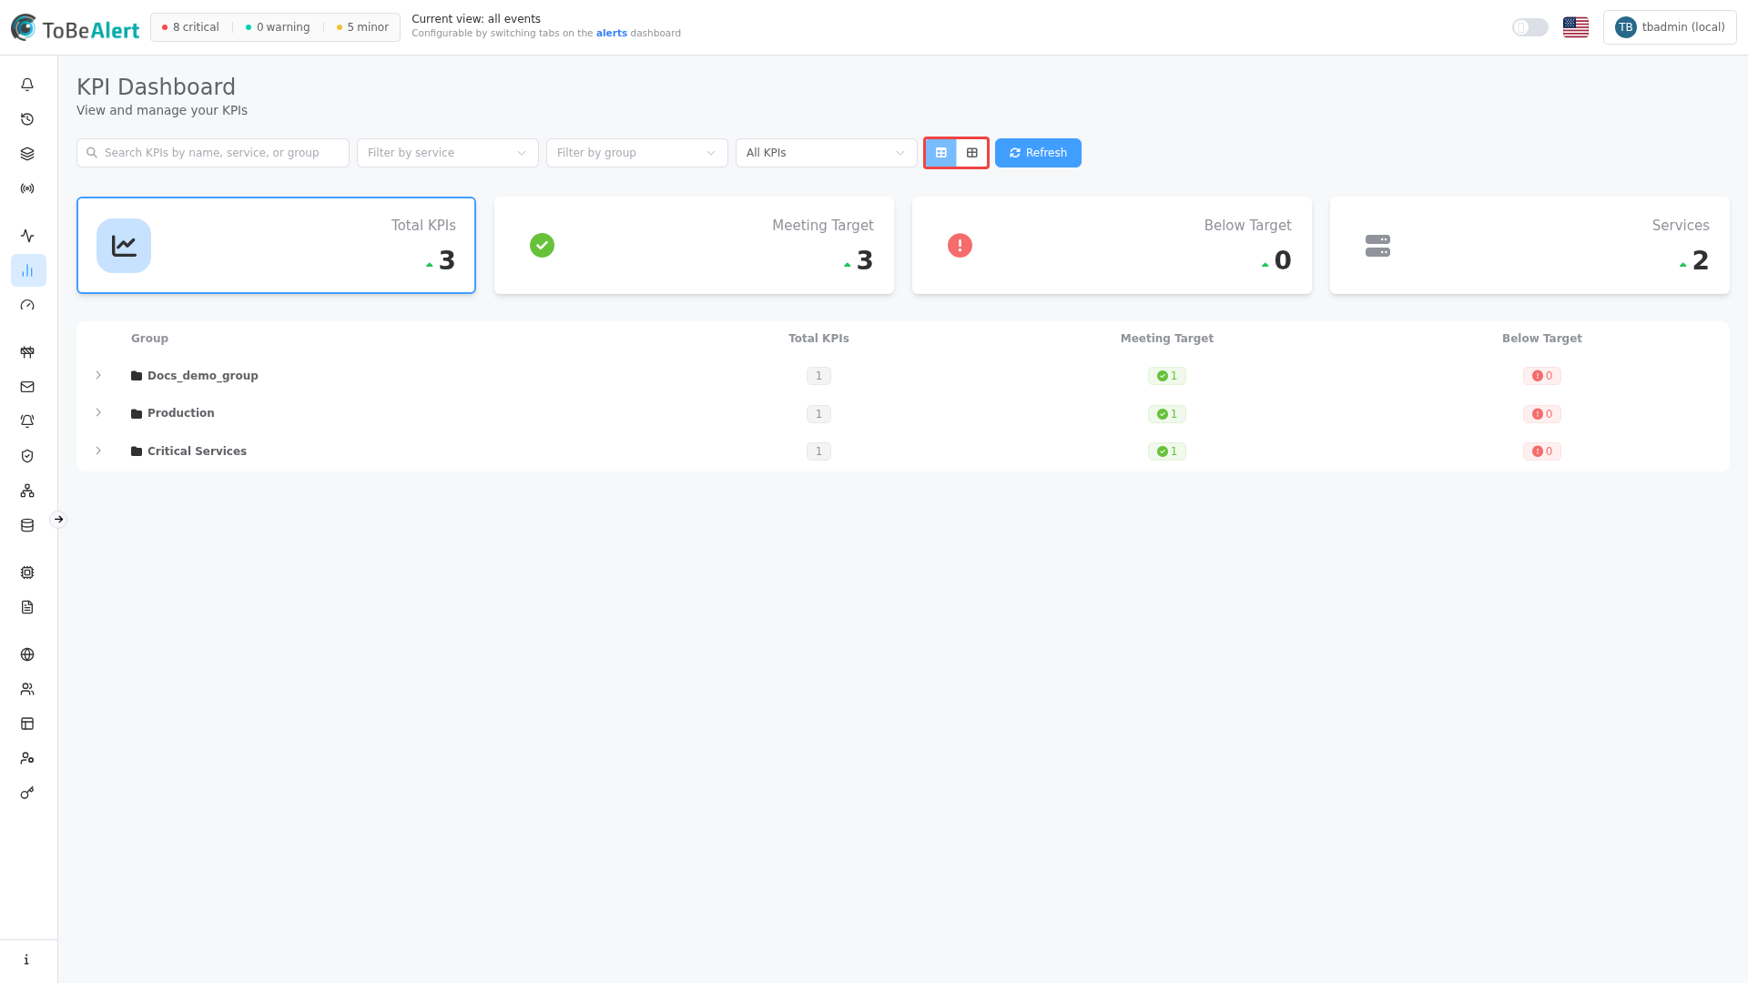Open the gauge meter sidebar icon
Image resolution: width=1748 pixels, height=983 pixels.
27,305
